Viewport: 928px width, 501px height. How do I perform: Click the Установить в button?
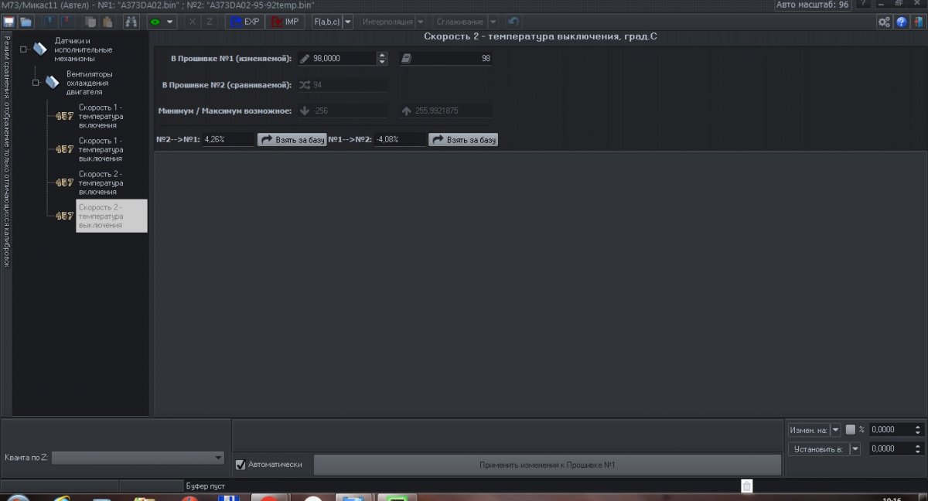click(818, 448)
